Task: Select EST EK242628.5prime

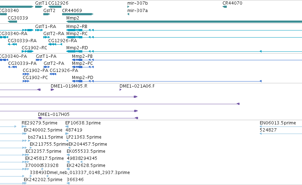Action: (68, 169)
